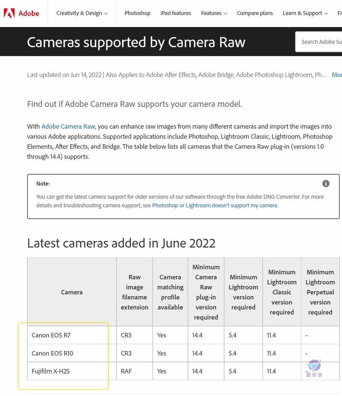Image resolution: width=342 pixels, height=396 pixels.
Task: Click the Adobe logo
Action: click(21, 13)
